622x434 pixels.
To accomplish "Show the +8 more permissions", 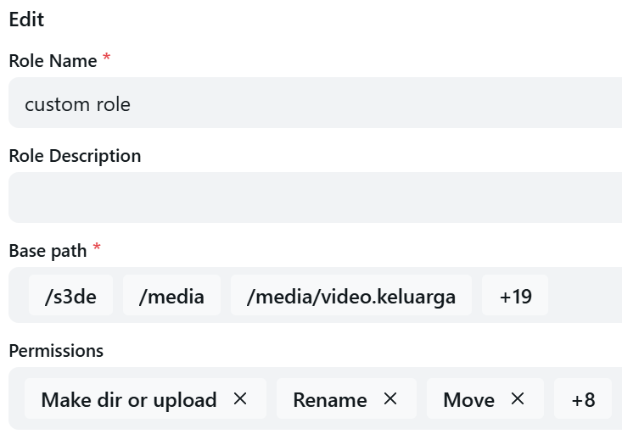I will tap(583, 399).
